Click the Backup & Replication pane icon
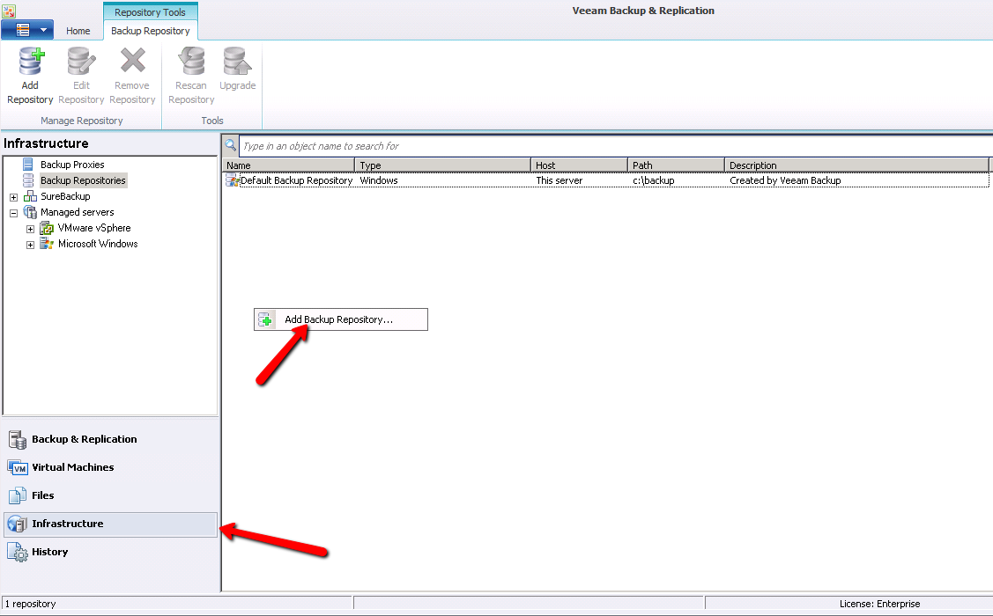This screenshot has height=616, width=993. click(x=17, y=439)
